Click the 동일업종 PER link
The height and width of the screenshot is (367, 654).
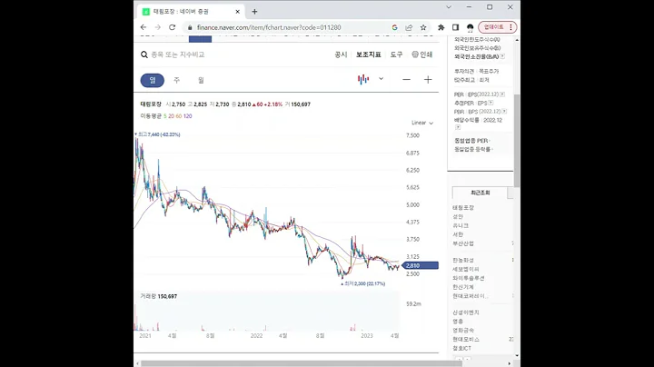(471, 141)
